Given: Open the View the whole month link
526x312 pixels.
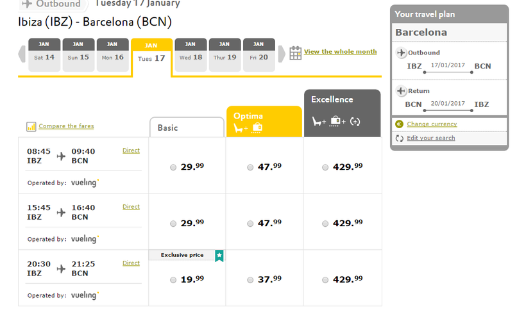Looking at the screenshot, I should 340,52.
